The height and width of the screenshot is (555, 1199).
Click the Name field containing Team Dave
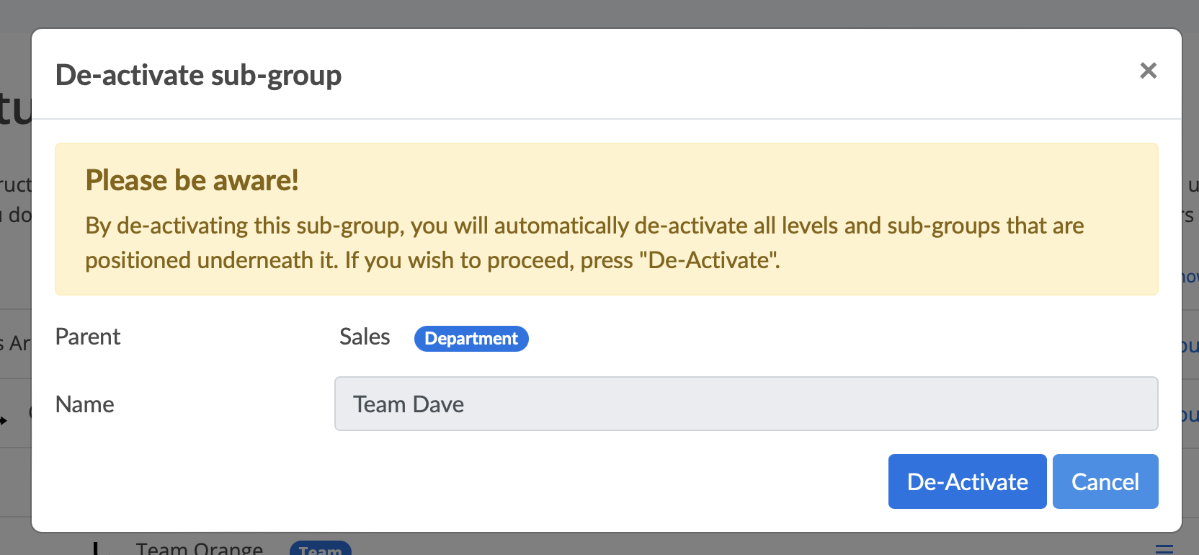tap(746, 404)
